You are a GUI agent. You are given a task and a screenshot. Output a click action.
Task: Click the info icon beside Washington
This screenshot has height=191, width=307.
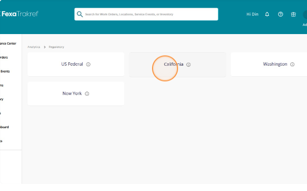click(x=292, y=64)
